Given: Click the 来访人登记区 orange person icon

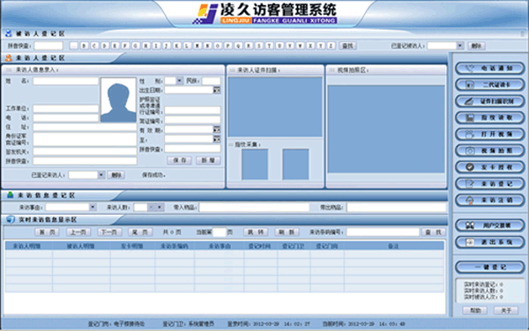Looking at the screenshot, I should 9,58.
